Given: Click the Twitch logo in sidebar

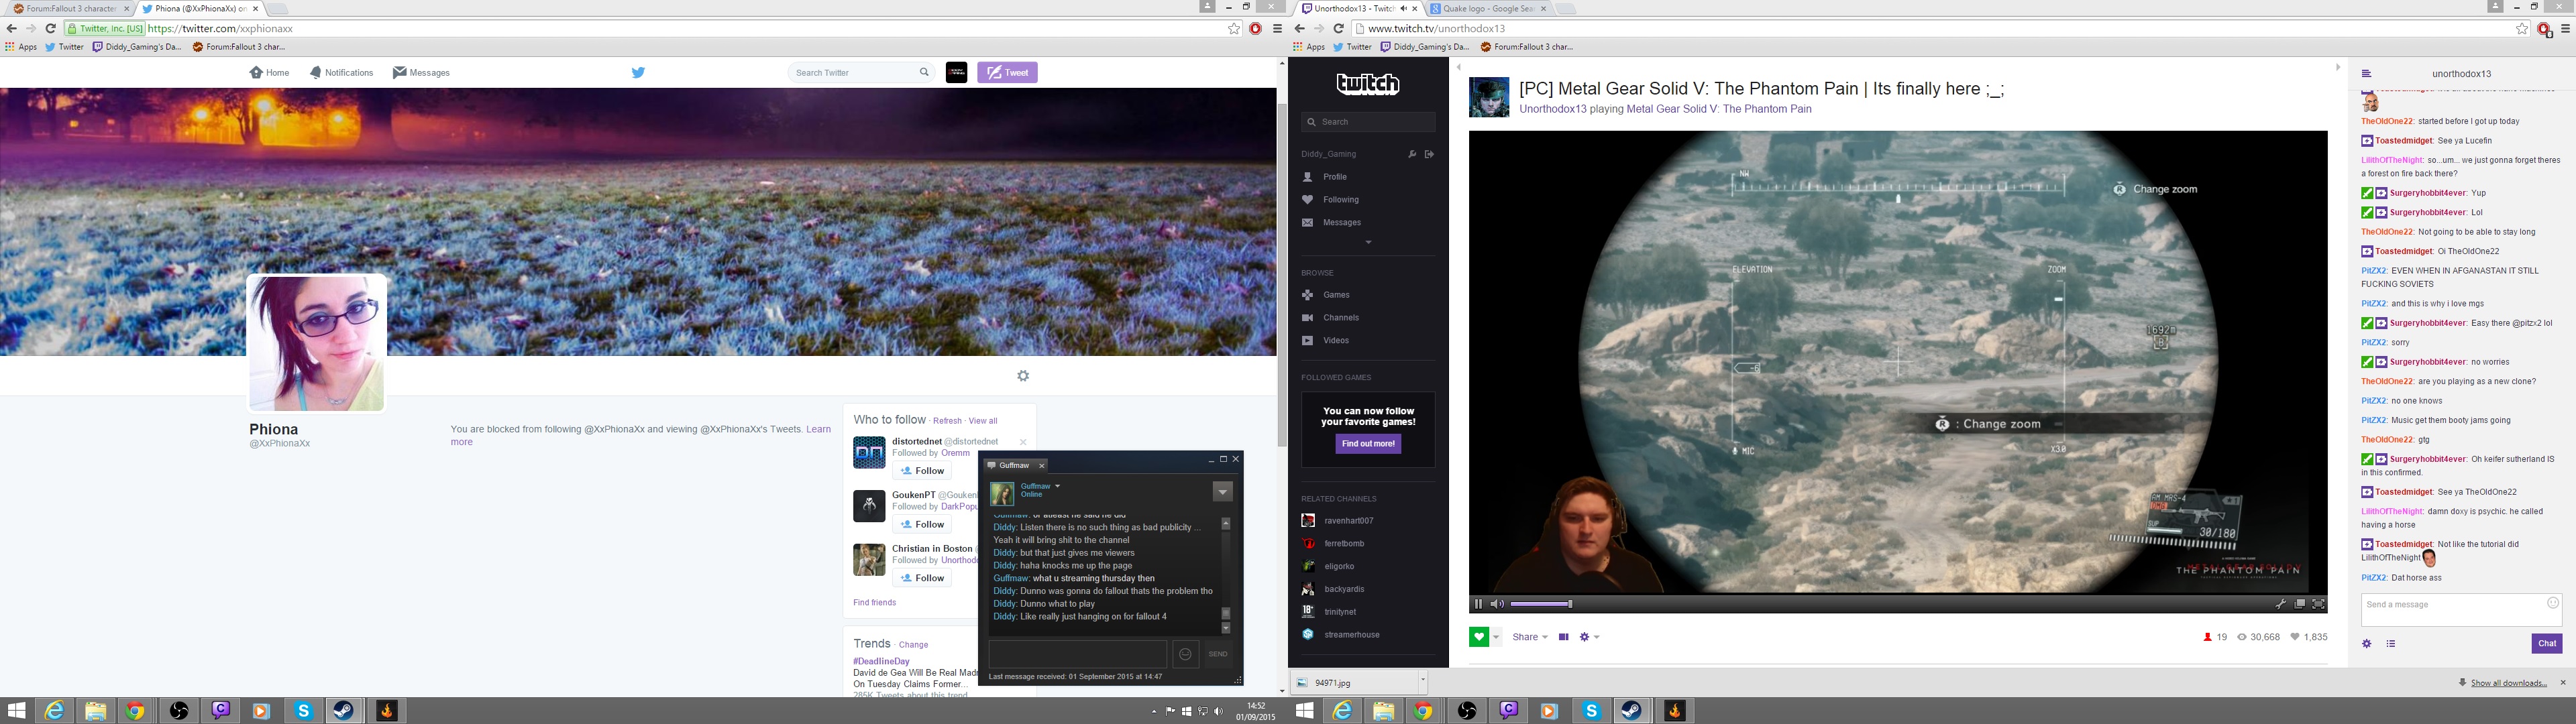Looking at the screenshot, I should [x=1368, y=84].
